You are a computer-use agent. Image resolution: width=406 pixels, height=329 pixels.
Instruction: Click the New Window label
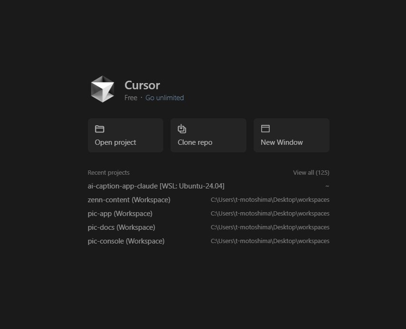point(282,142)
